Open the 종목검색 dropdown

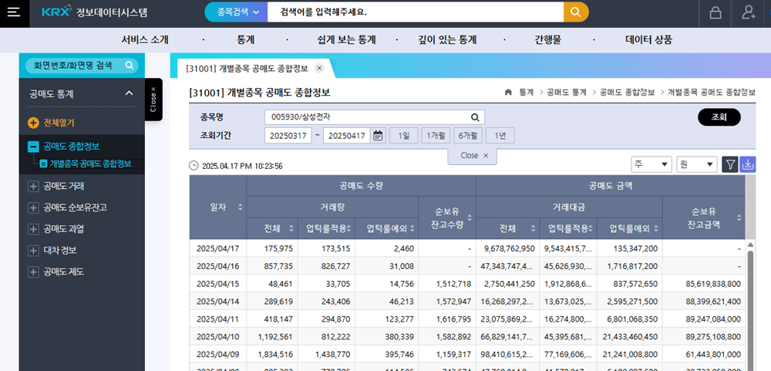[x=236, y=12]
